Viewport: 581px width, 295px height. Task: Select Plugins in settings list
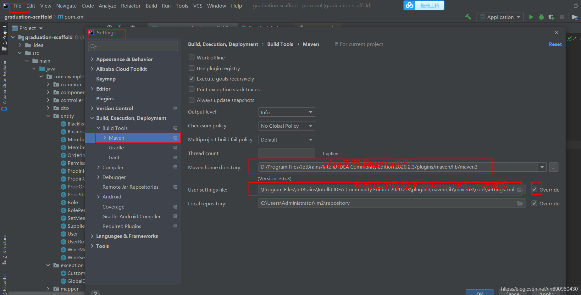pos(105,98)
